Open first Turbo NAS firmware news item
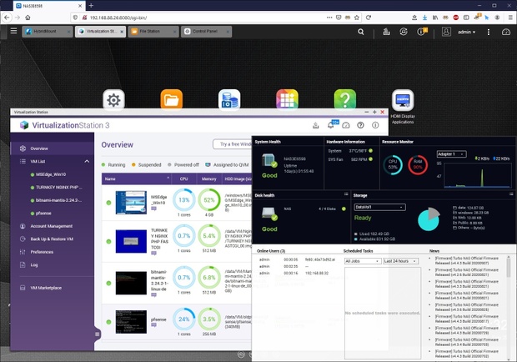 click(467, 260)
